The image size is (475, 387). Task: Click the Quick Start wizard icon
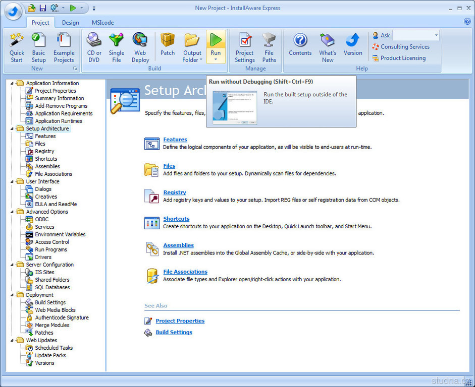(17, 40)
